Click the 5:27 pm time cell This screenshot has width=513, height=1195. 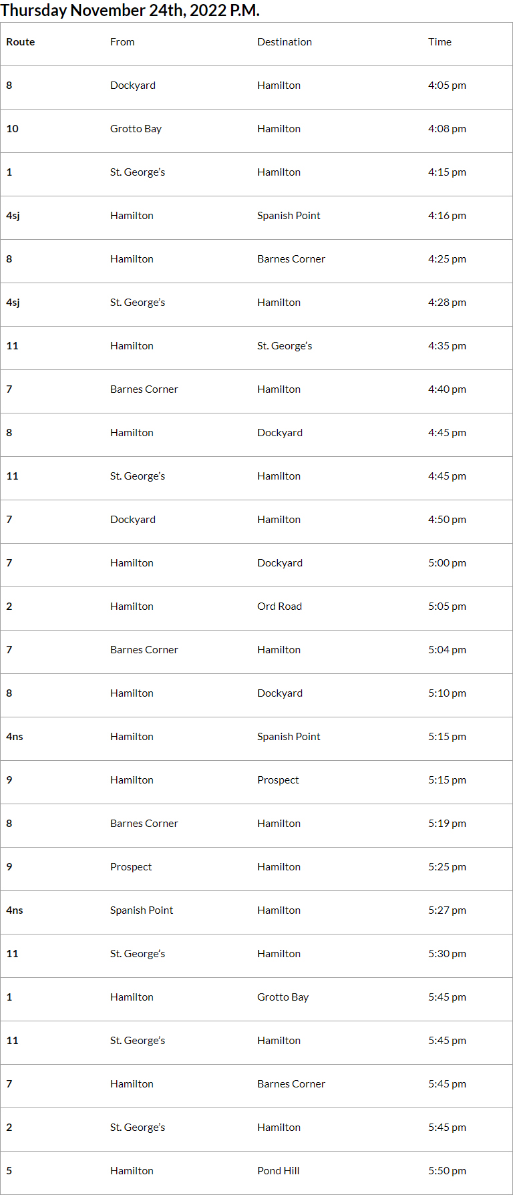pos(447,910)
